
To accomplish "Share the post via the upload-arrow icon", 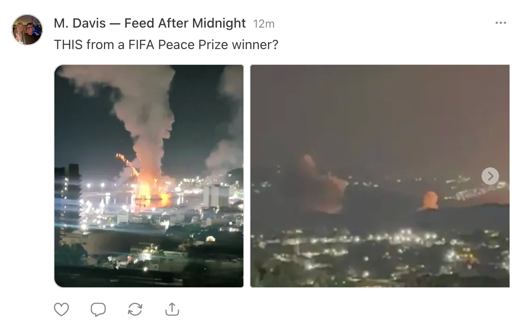I will coord(172,309).
